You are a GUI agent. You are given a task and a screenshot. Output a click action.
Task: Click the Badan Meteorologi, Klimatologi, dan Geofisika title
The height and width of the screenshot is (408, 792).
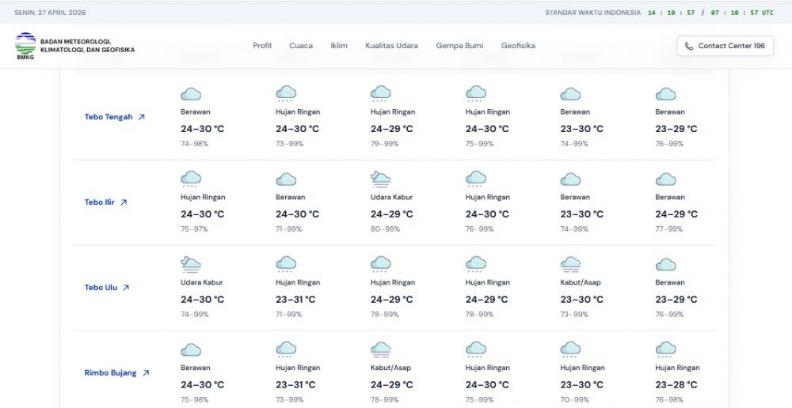[87, 46]
